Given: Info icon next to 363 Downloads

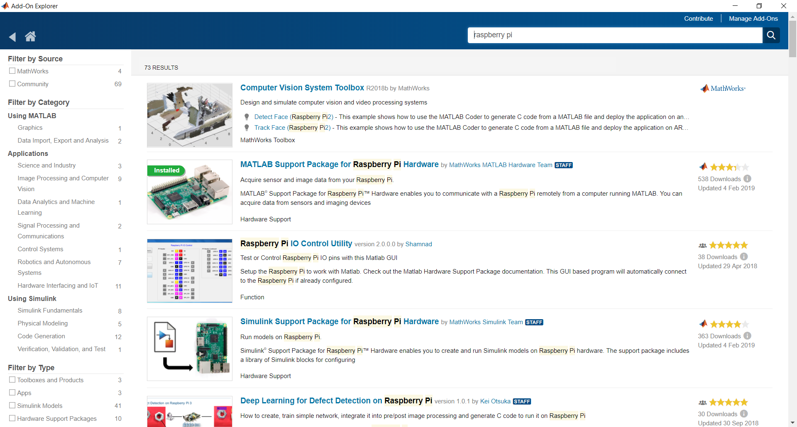Looking at the screenshot, I should [x=747, y=336].
